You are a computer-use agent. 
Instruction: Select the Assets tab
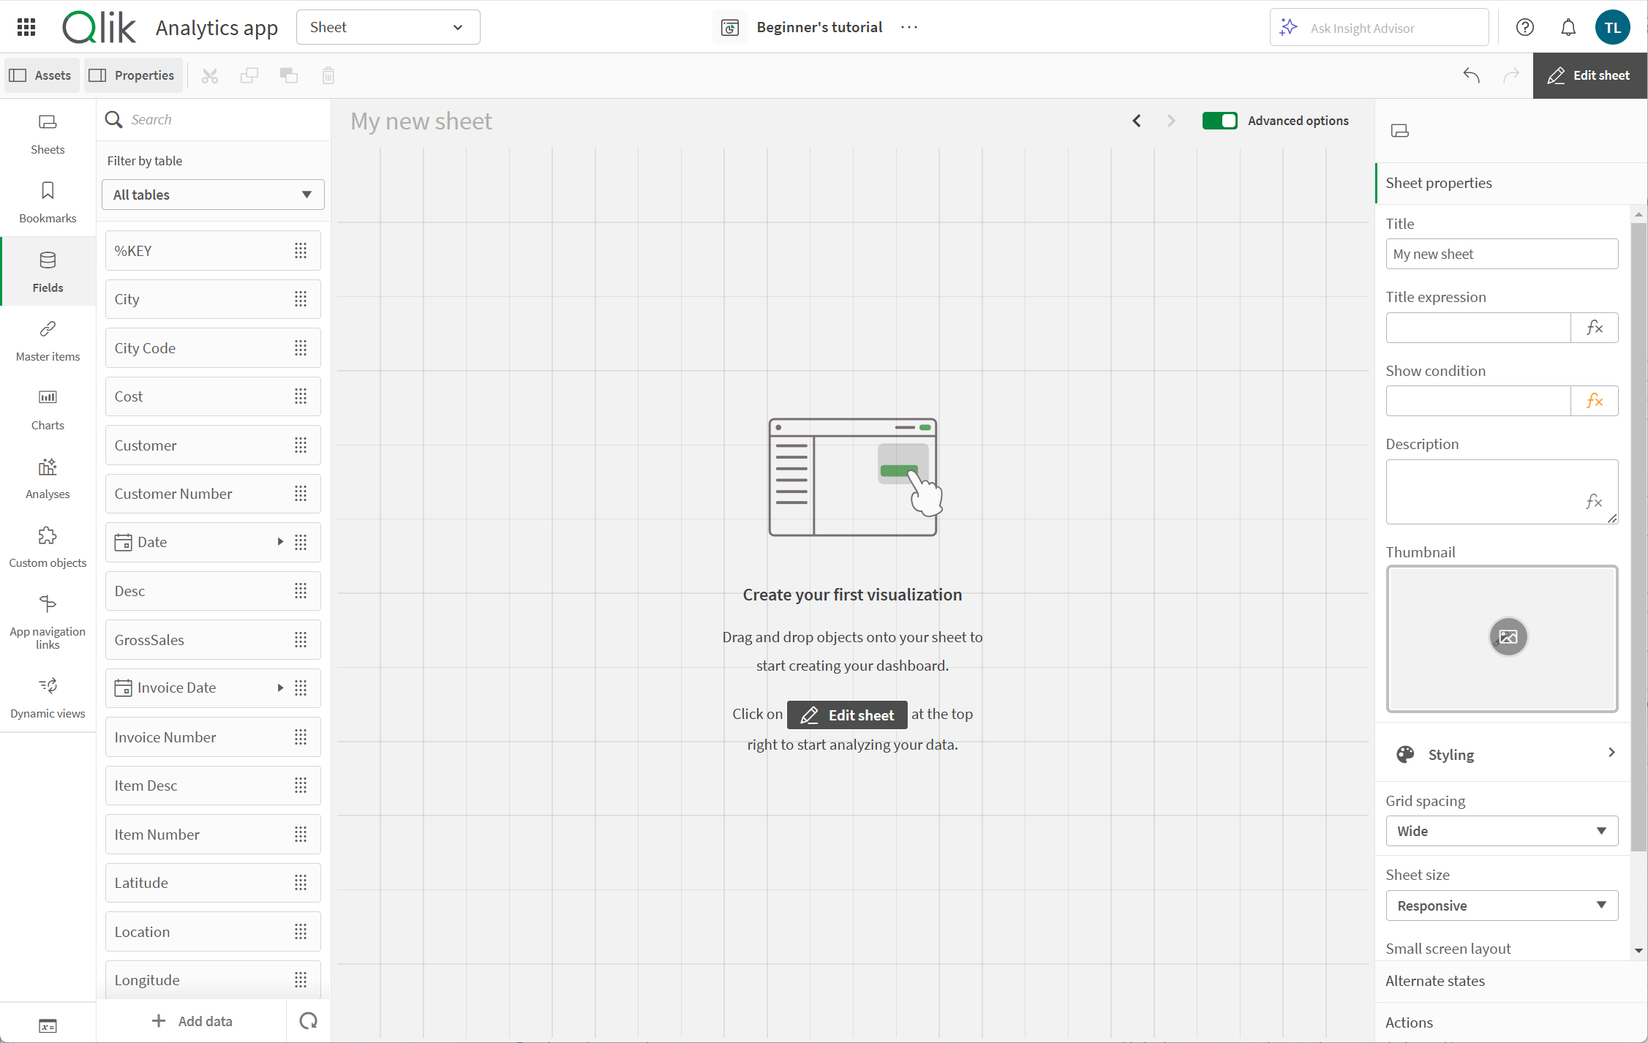(x=41, y=75)
